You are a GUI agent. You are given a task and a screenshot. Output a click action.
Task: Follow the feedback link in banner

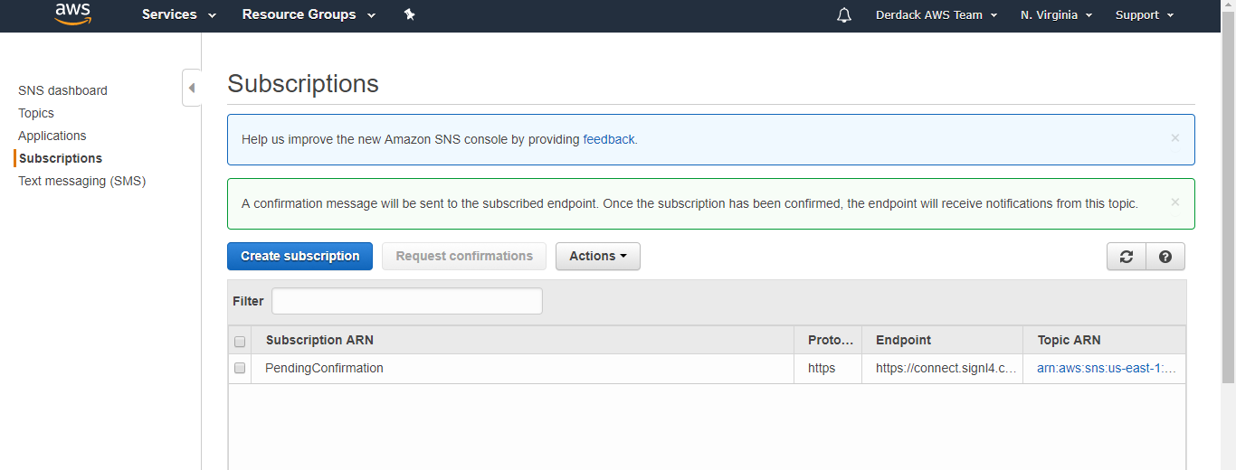coord(609,139)
